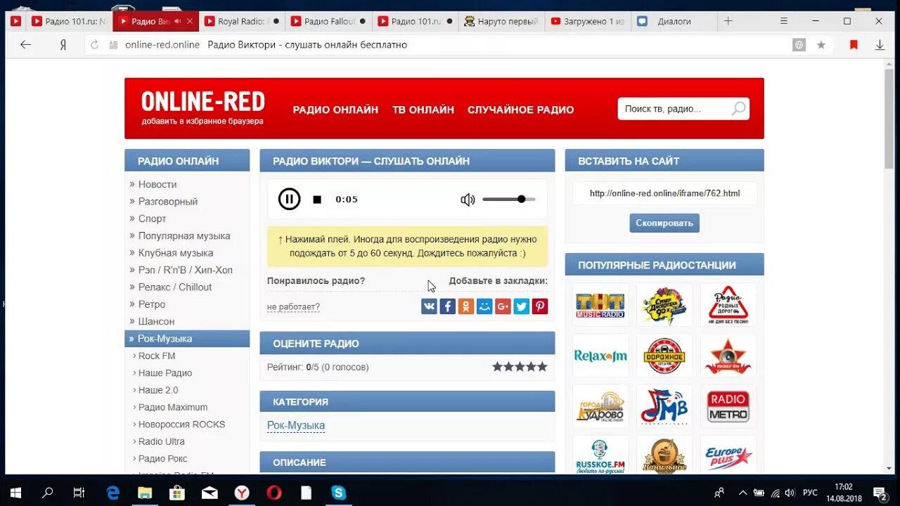Open the Рок-Музыка category link
Image resolution: width=900 pixels, height=506 pixels.
point(296,425)
